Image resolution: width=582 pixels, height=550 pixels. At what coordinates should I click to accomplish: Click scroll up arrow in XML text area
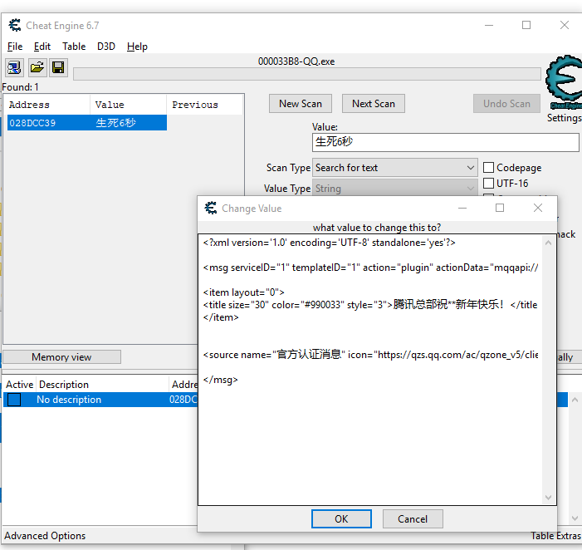(x=548, y=243)
